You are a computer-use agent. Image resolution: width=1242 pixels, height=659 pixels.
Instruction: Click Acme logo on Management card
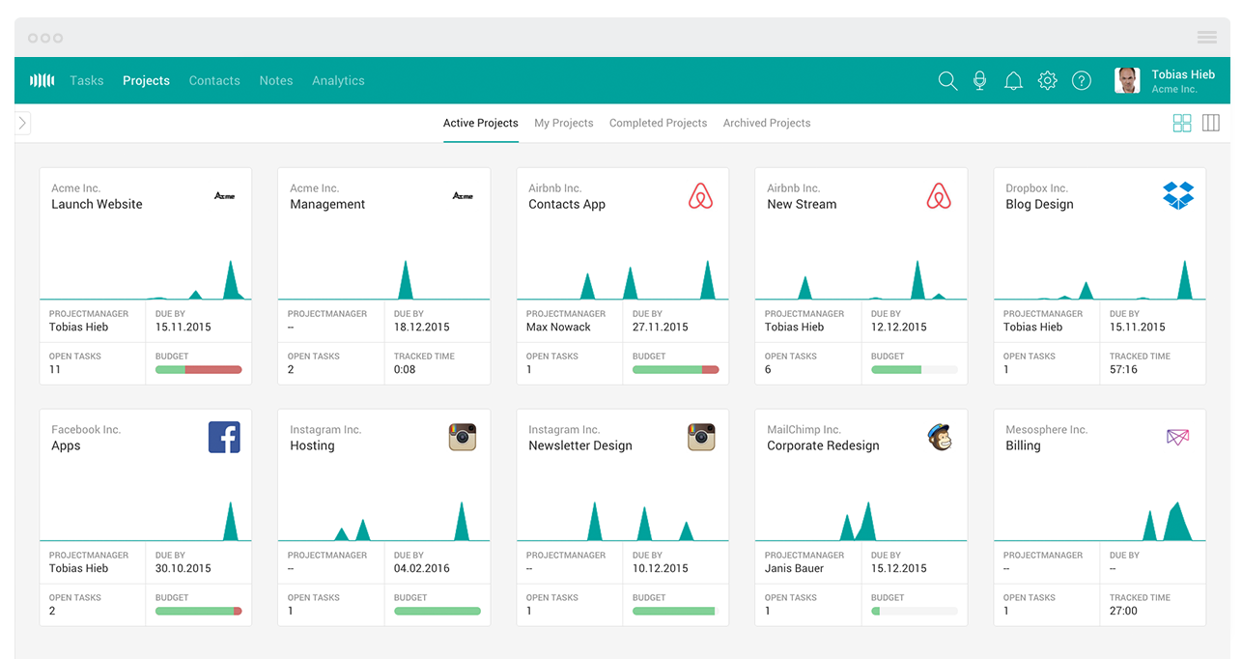click(463, 195)
